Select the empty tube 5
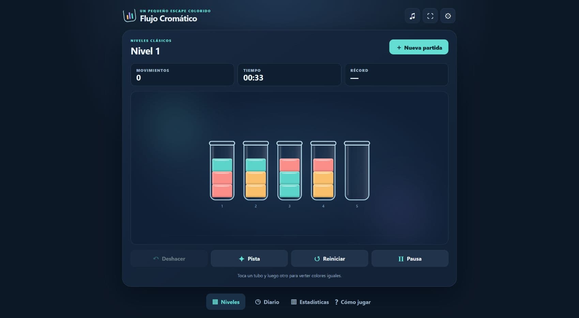Screen dimensions: 579x318 [x=357, y=171]
